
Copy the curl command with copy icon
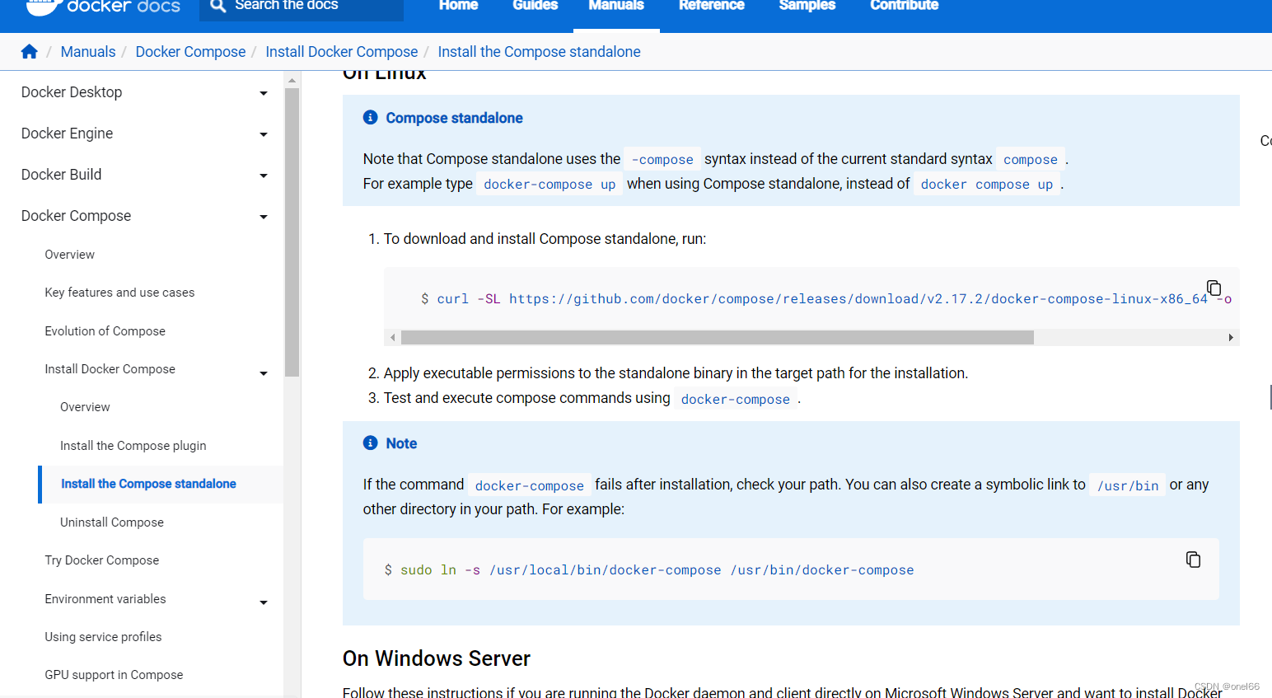pyautogui.click(x=1214, y=288)
